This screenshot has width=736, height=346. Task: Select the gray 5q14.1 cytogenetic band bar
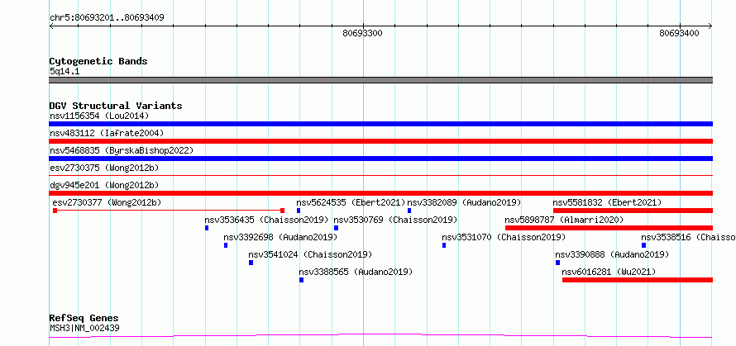point(380,80)
